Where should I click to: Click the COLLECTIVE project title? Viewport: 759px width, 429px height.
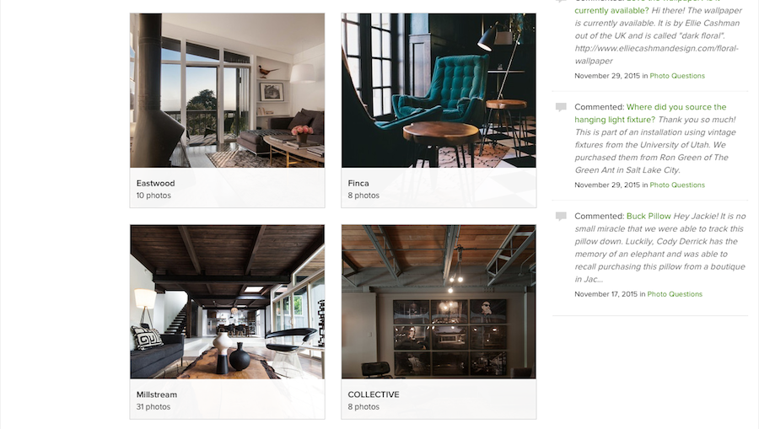(374, 394)
